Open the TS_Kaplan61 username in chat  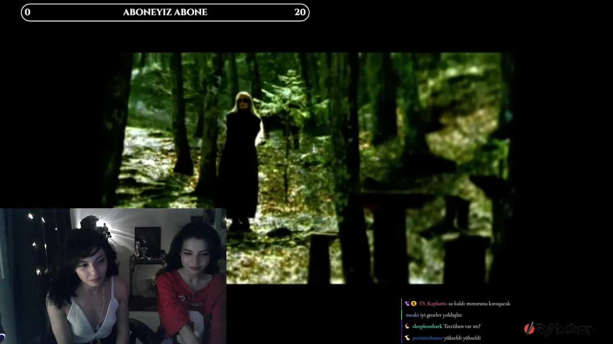[432, 303]
